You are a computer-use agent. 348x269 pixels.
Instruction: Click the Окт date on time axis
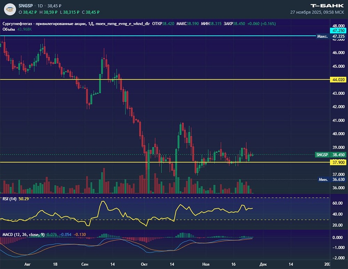point(143,264)
